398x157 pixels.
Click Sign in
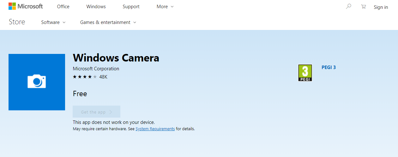(x=381, y=7)
